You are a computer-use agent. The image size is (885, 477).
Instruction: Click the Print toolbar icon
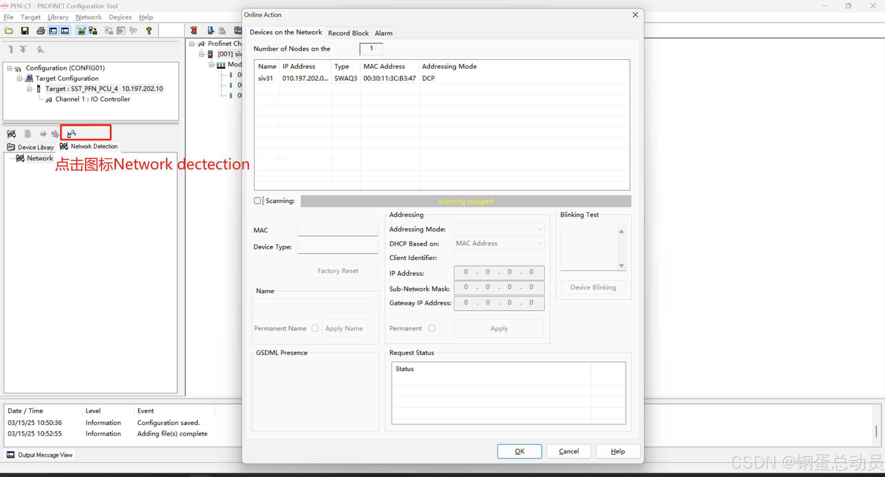[x=40, y=31]
